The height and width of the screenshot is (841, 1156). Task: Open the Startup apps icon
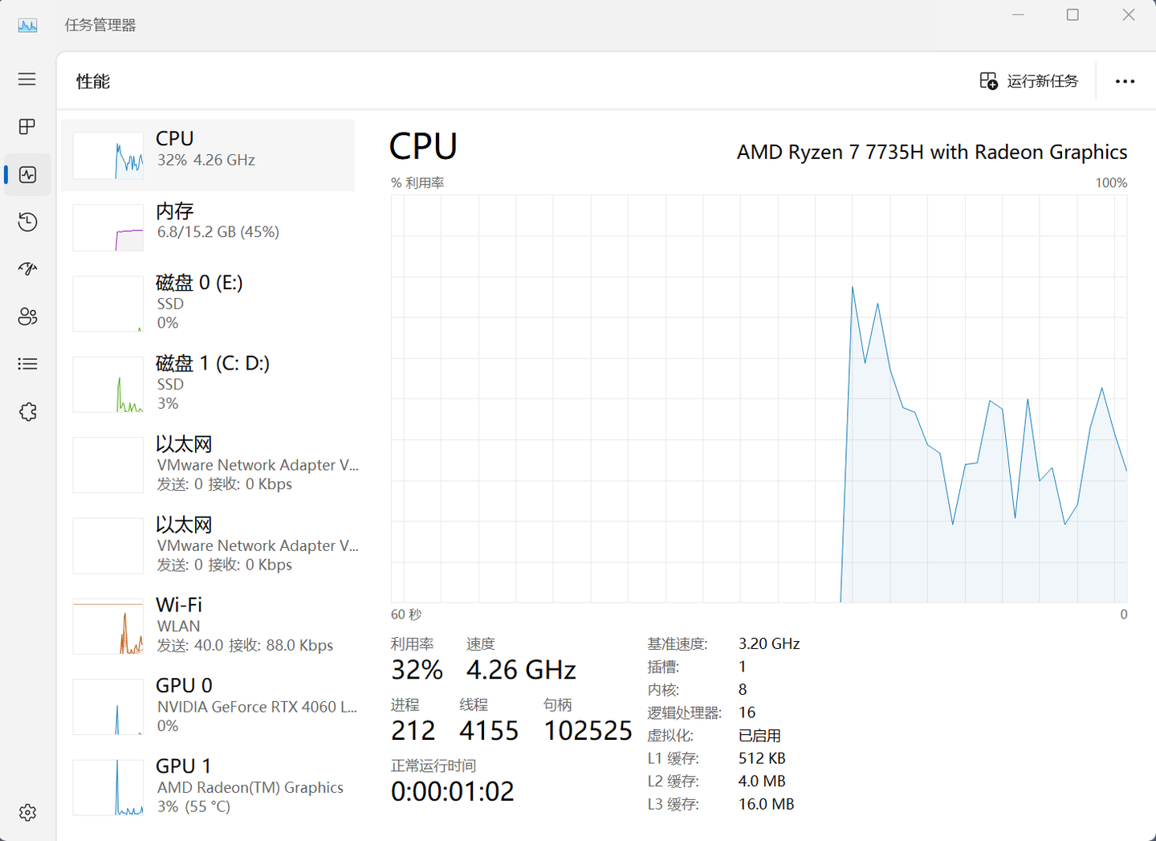[27, 269]
